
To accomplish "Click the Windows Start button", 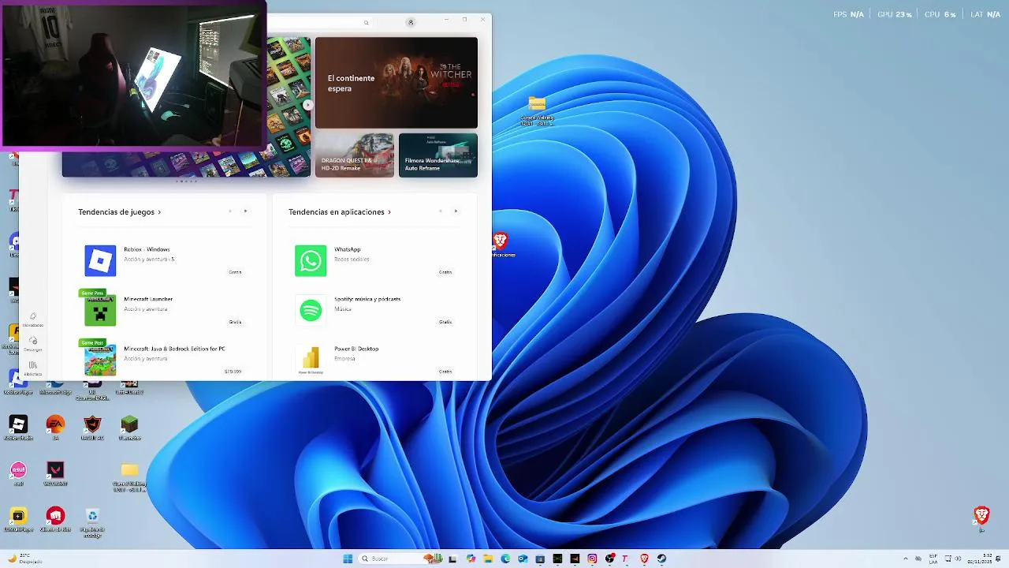I will tap(348, 559).
